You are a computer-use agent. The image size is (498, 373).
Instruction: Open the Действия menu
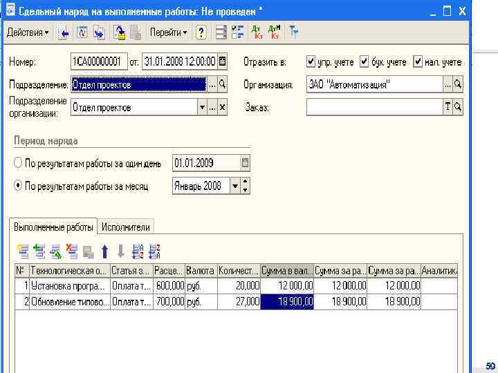(x=28, y=32)
